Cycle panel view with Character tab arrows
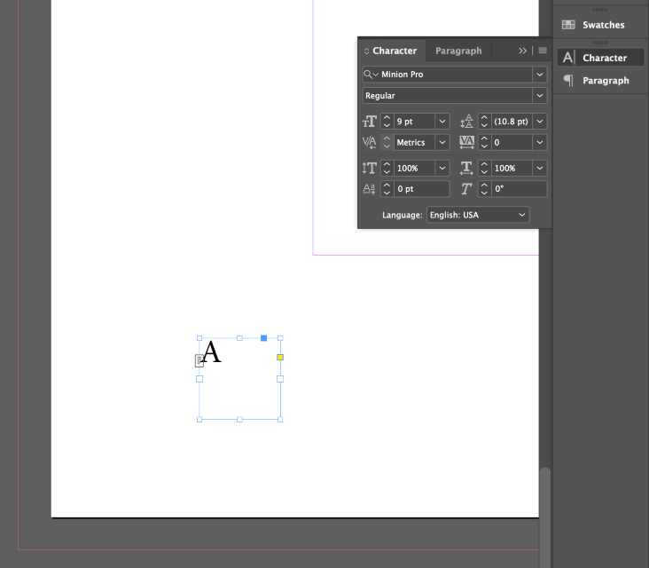The width and height of the screenshot is (649, 568). click(x=366, y=51)
